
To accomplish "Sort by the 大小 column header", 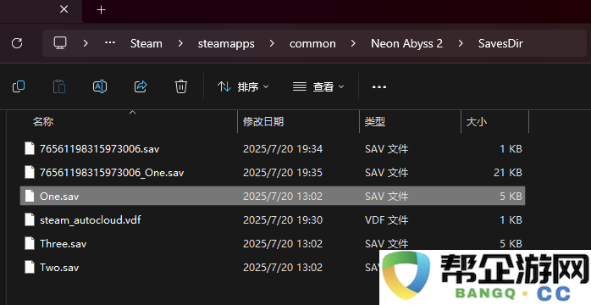I will pyautogui.click(x=477, y=121).
